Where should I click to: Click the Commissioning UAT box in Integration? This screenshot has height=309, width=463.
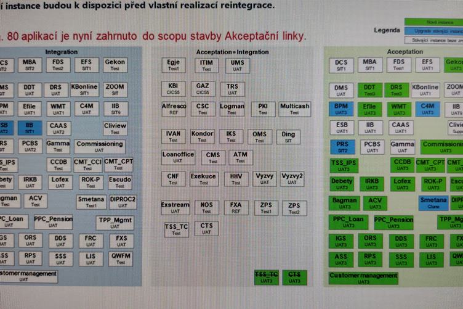click(x=100, y=147)
